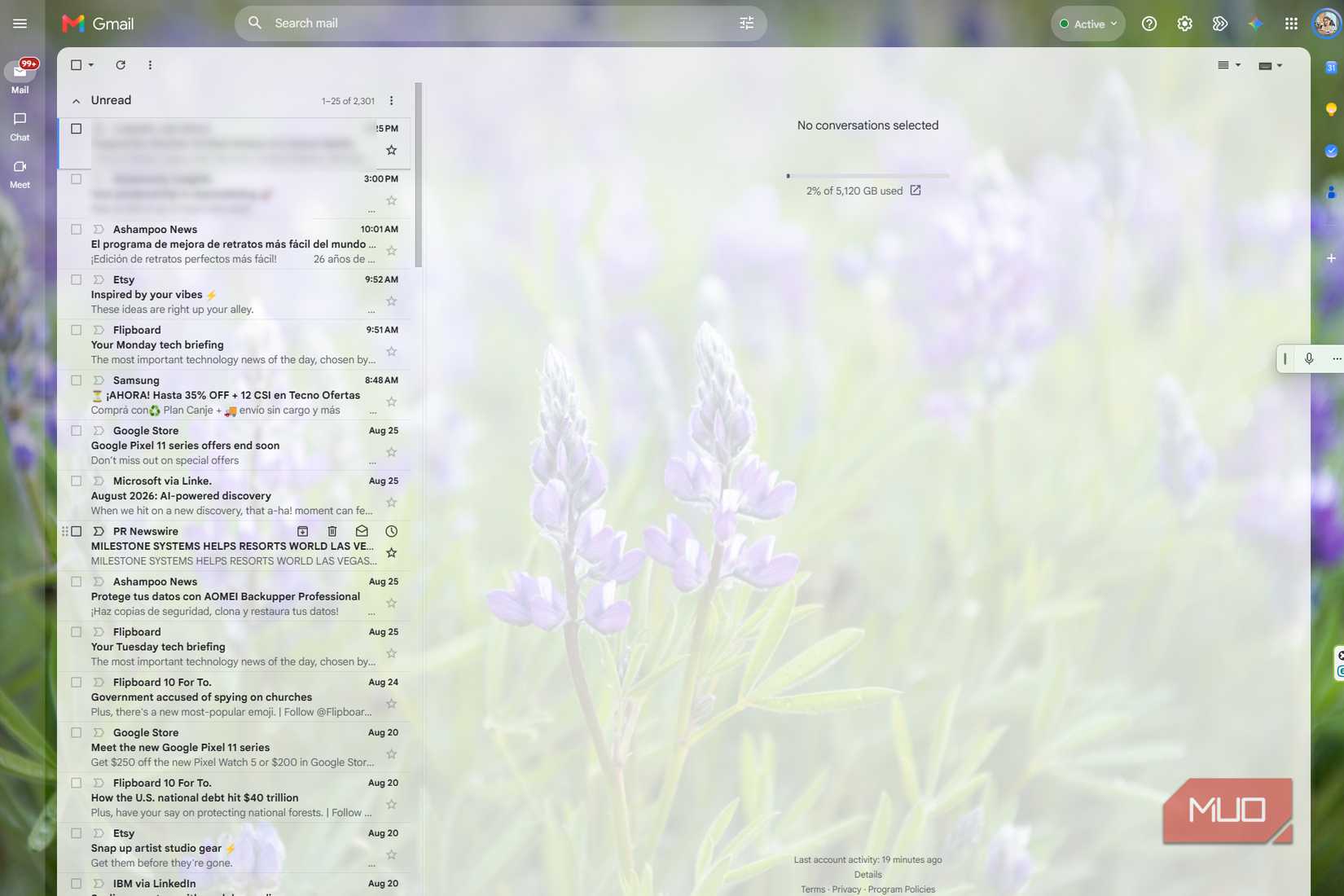Open storage management external link icon

tap(915, 191)
